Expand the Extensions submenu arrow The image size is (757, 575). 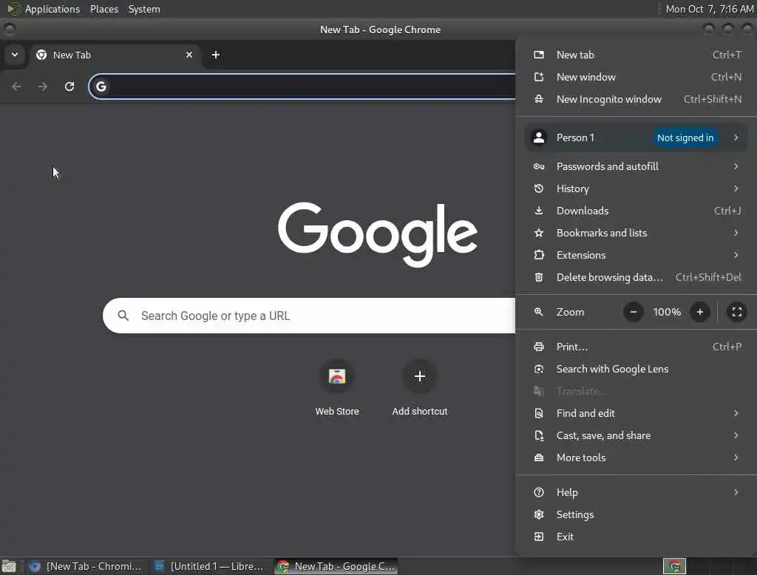tap(736, 255)
